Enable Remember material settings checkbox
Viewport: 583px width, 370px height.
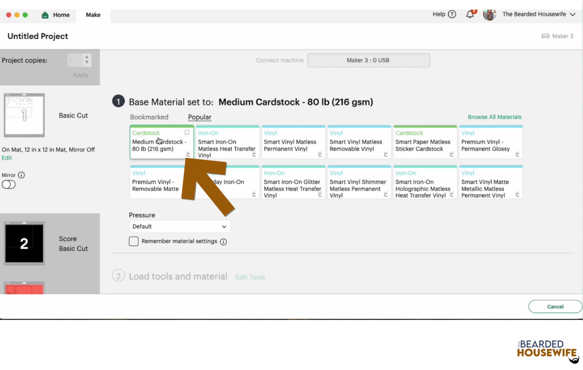134,241
